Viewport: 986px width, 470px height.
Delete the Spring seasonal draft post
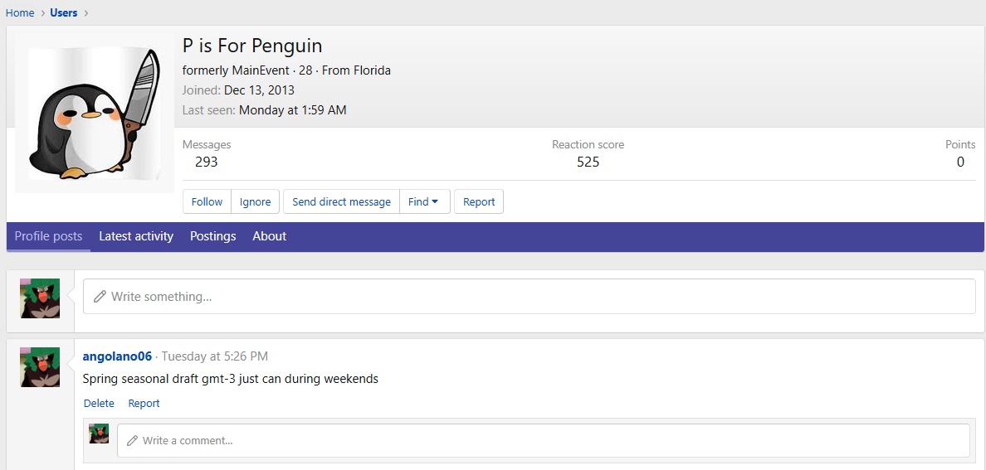99,404
